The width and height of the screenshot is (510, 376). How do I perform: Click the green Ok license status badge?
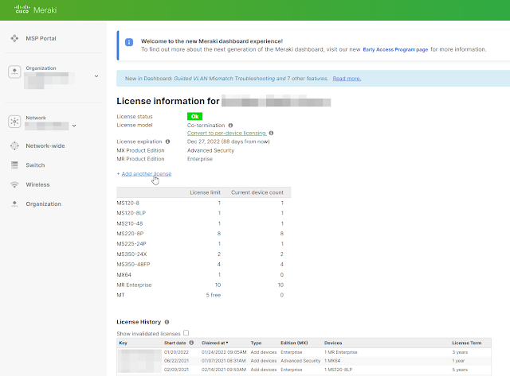[x=194, y=116]
